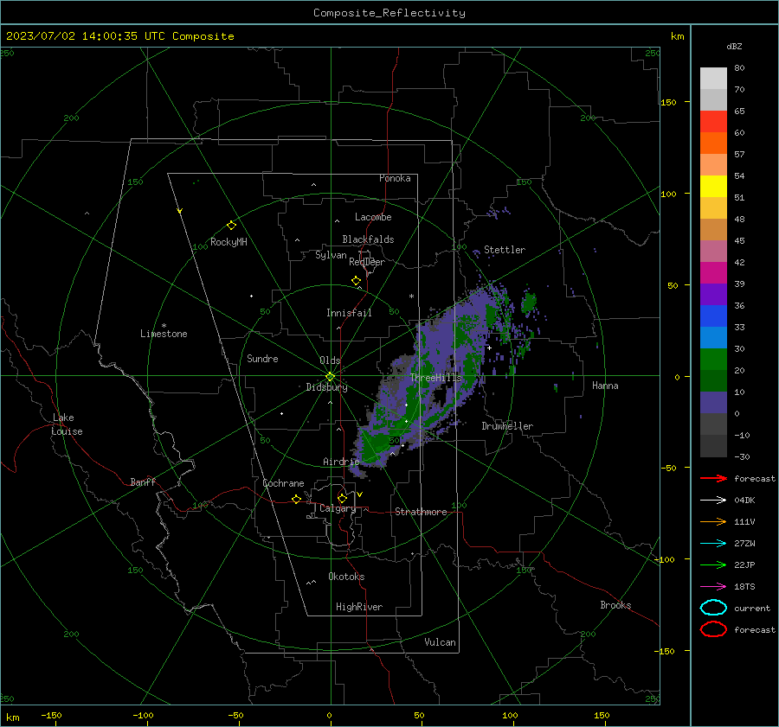Click the Strathmore label
Image resolution: width=779 pixels, height=727 pixels.
point(421,512)
